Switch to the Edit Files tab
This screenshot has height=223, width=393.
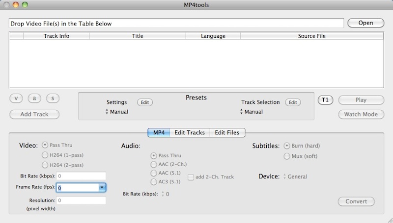pyautogui.click(x=228, y=132)
